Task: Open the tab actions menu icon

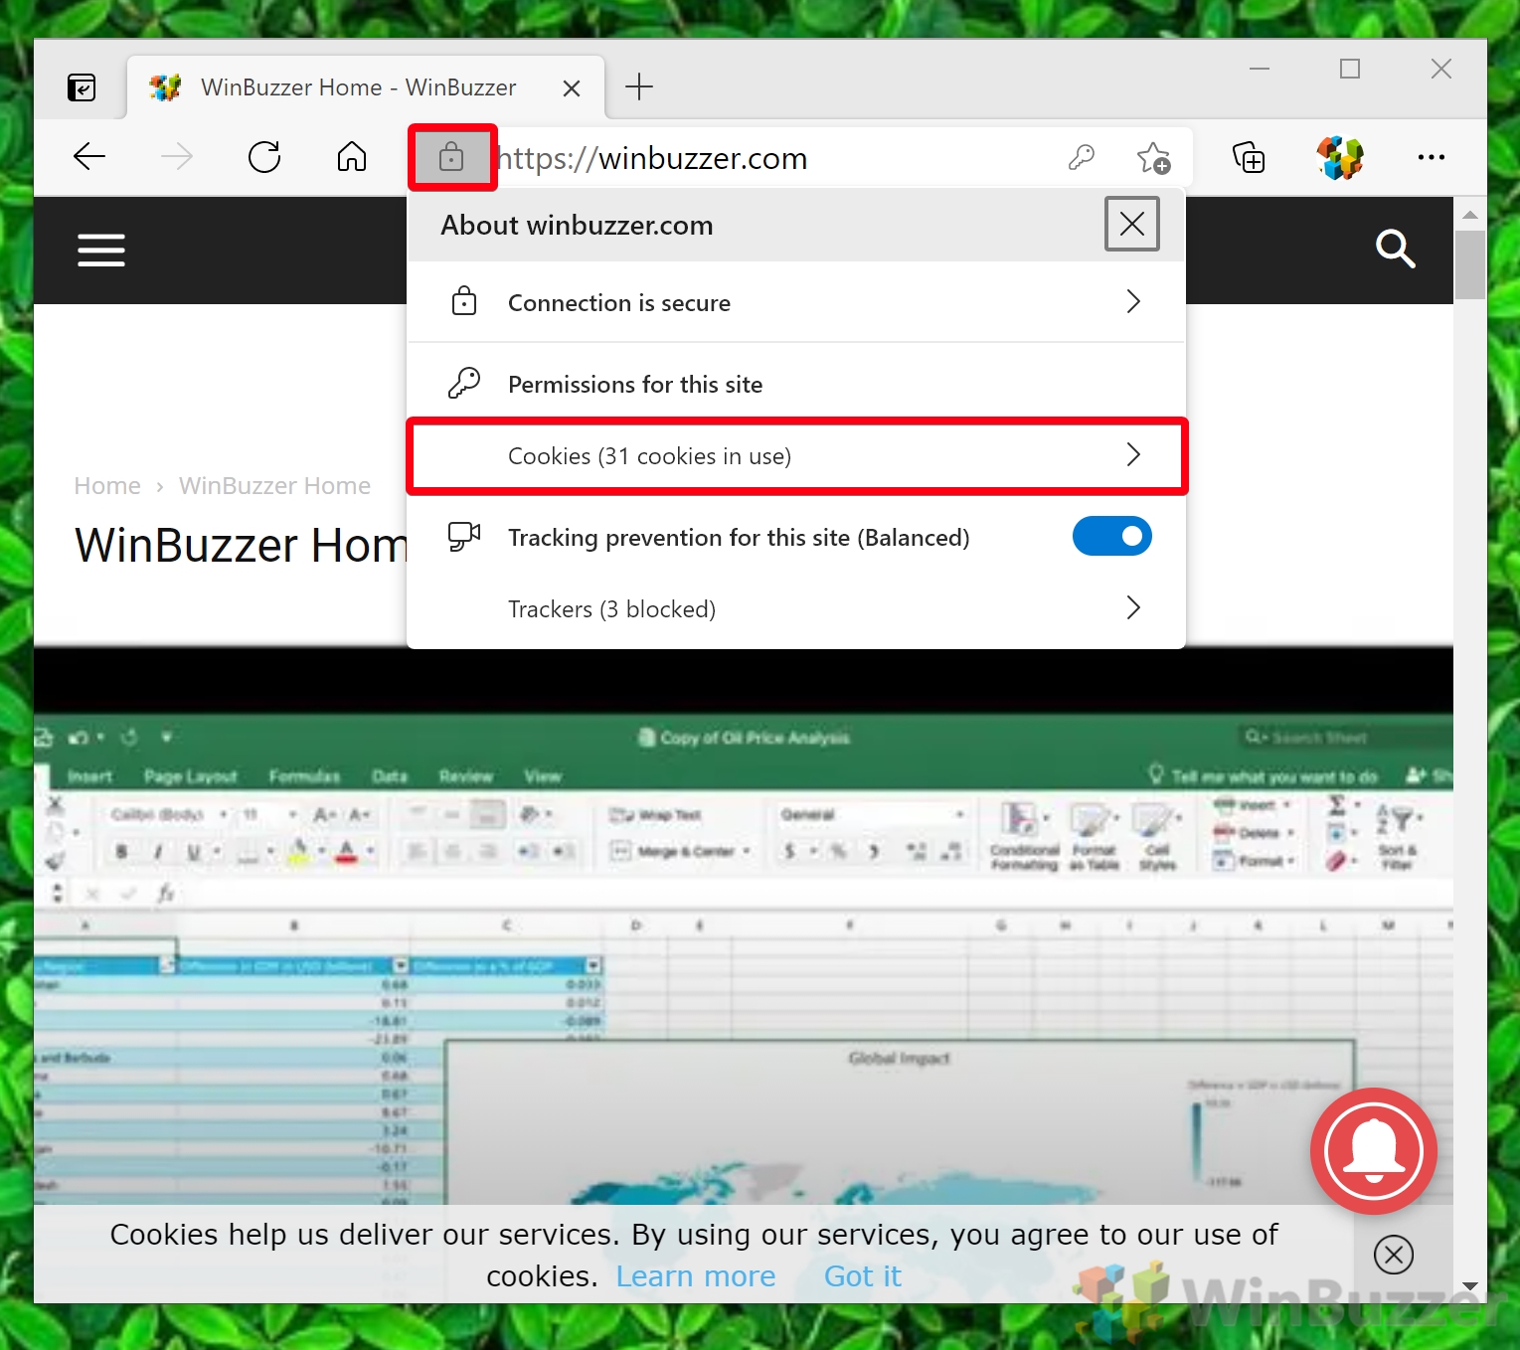Action: (x=82, y=87)
